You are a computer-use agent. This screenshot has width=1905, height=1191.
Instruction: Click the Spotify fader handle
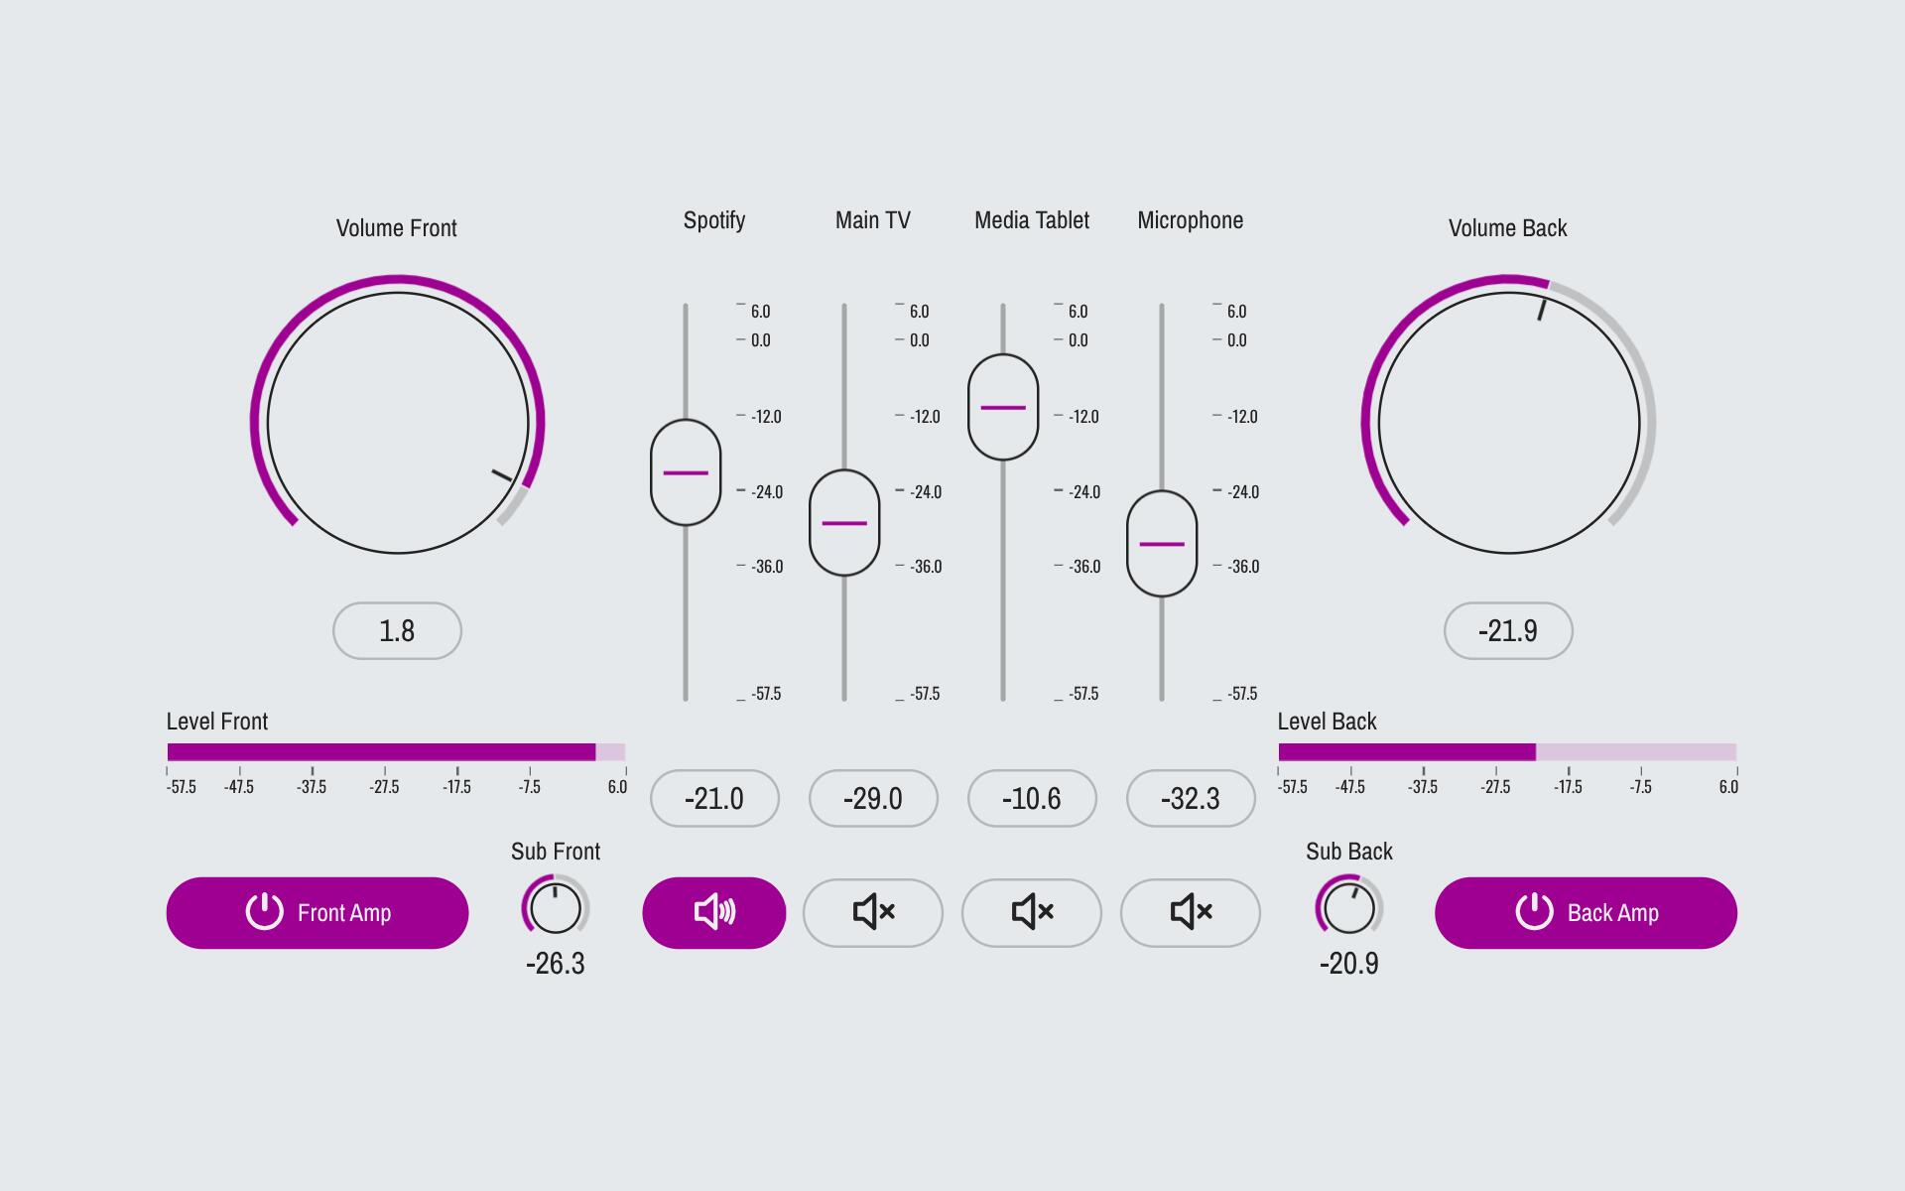[686, 472]
